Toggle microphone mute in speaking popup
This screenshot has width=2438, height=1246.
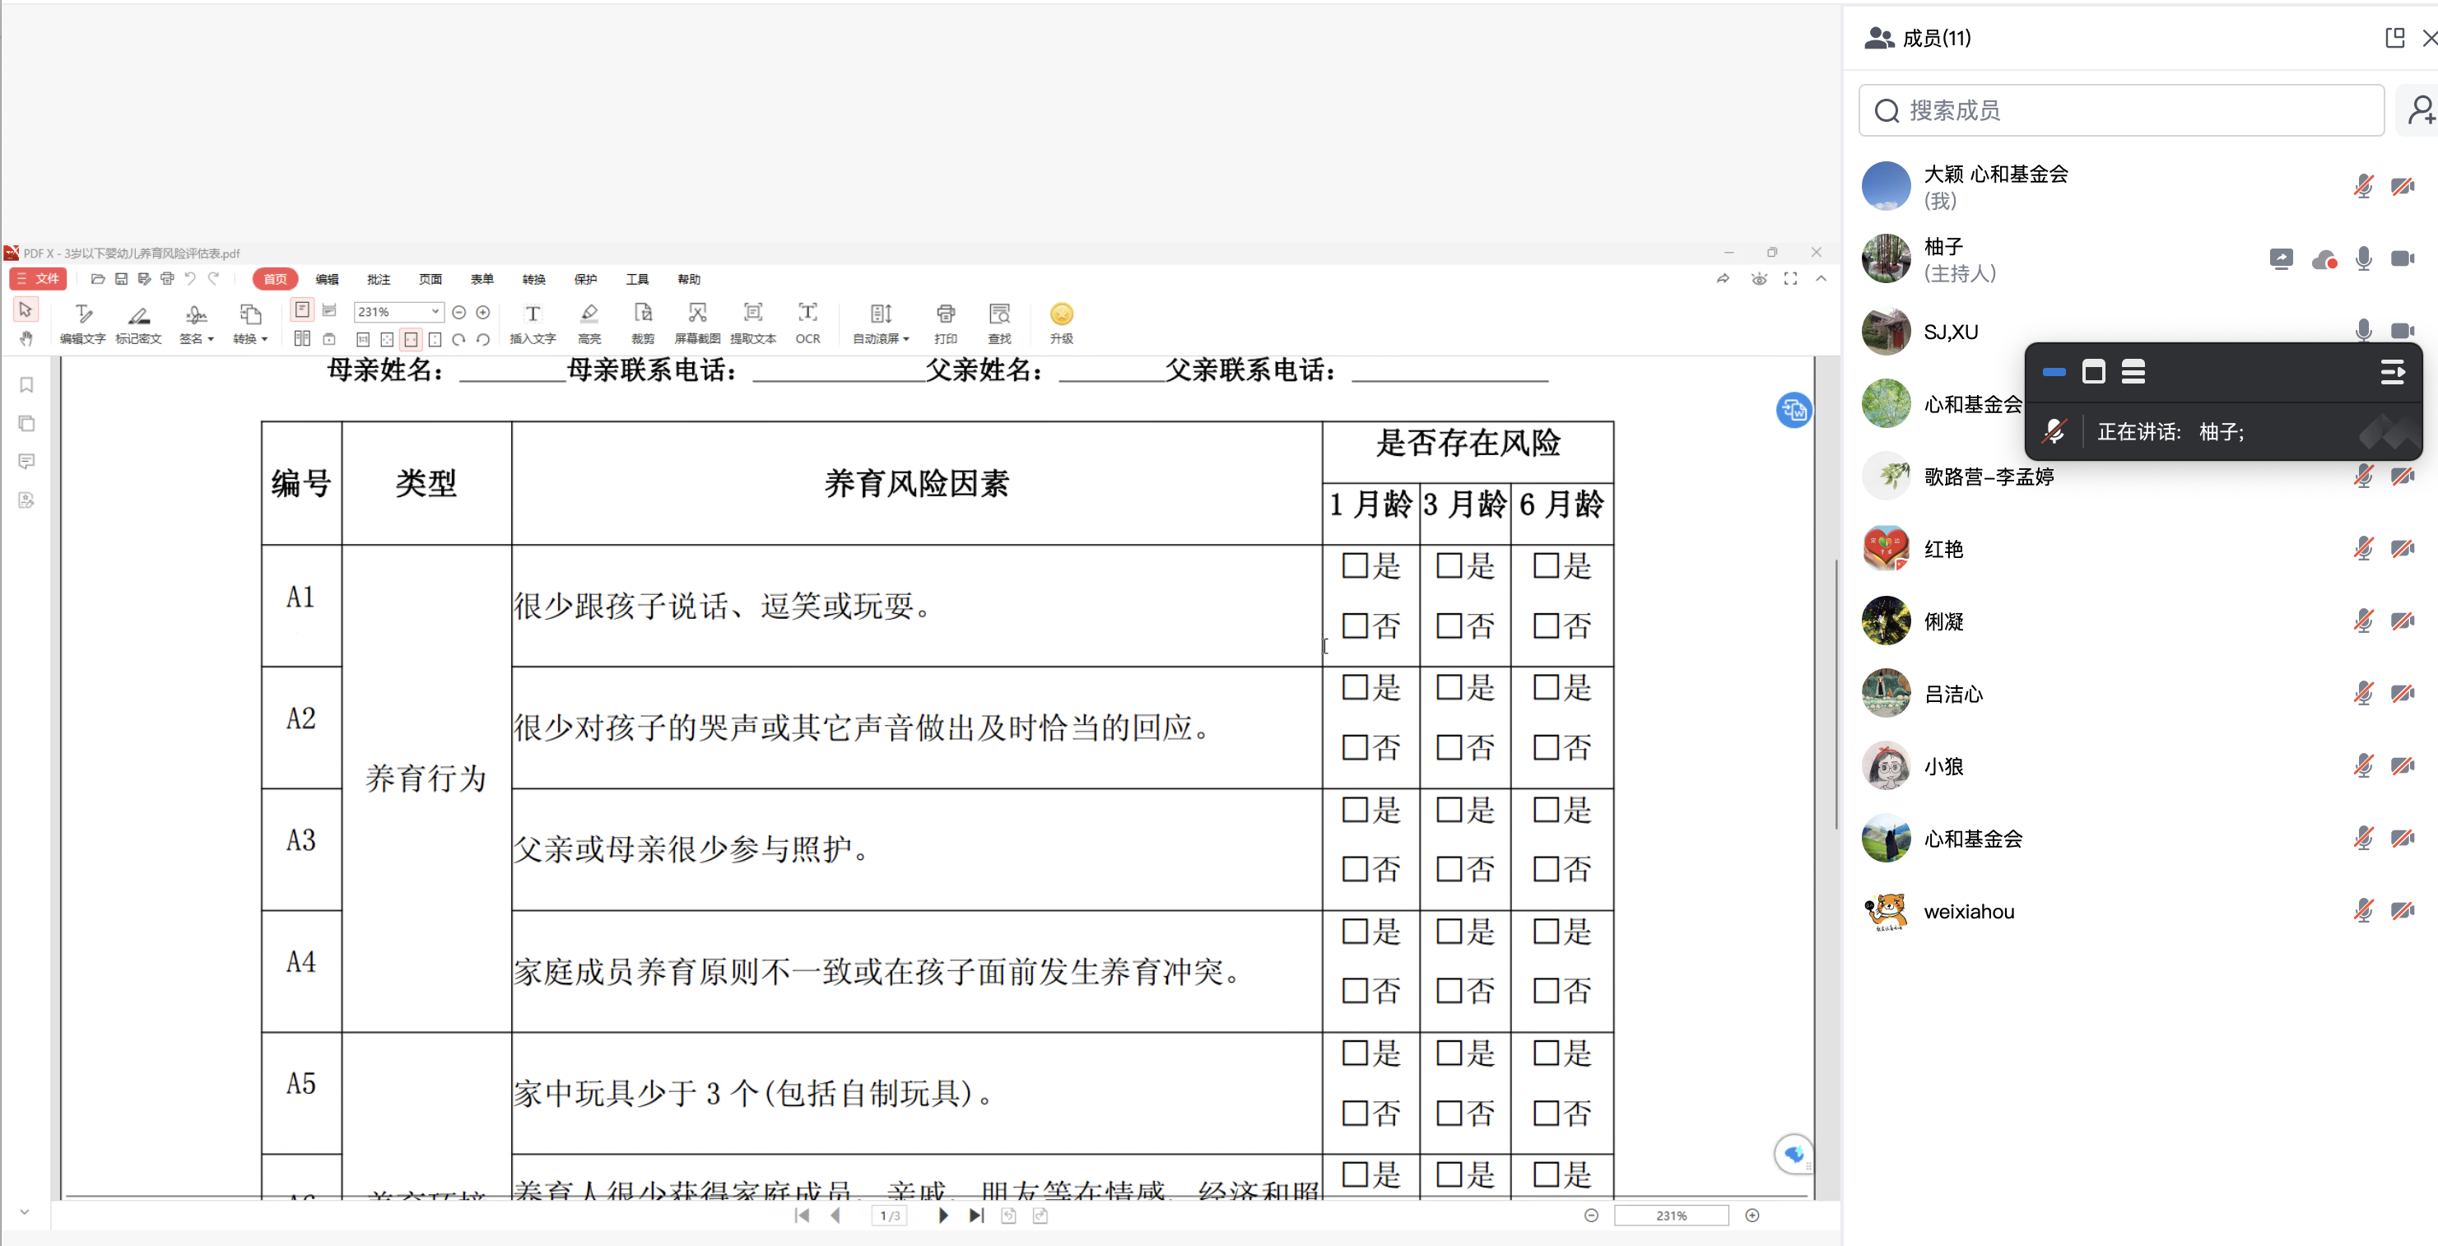[2053, 431]
